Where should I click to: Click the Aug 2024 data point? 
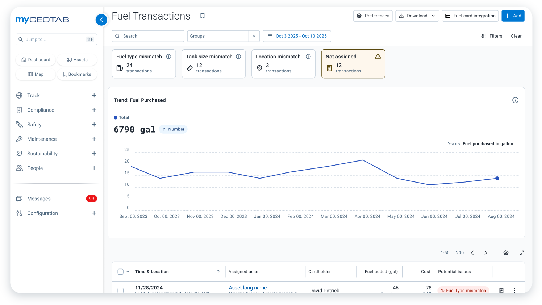click(x=497, y=178)
